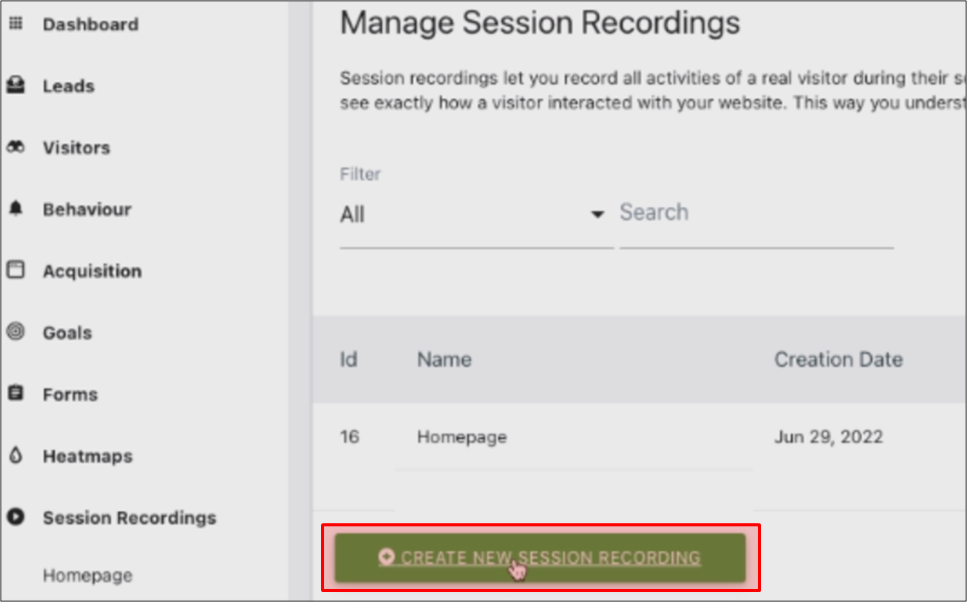Screen dimensions: 967x602
Task: Select Session Recordings in sidebar
Action: click(130, 518)
